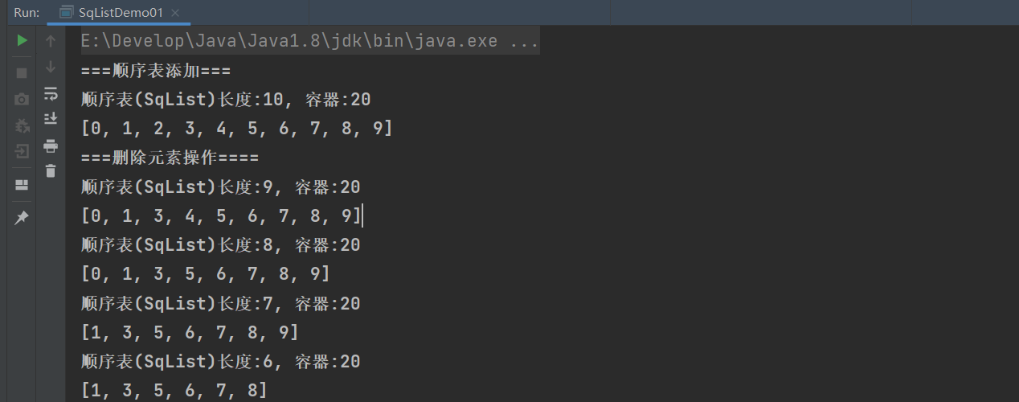The height and width of the screenshot is (402, 1019).
Task: Toggle the Pin Tab pushpin
Action: 22,218
